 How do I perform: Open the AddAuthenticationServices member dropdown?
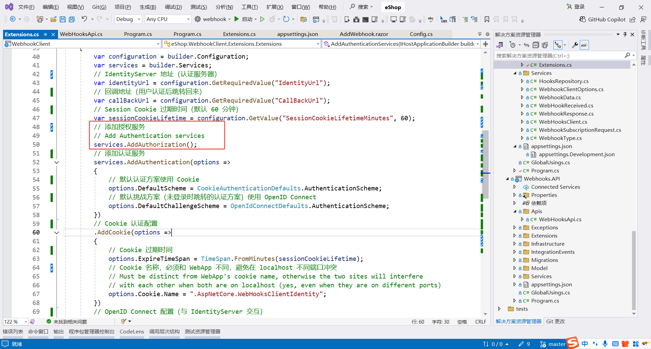coord(401,44)
